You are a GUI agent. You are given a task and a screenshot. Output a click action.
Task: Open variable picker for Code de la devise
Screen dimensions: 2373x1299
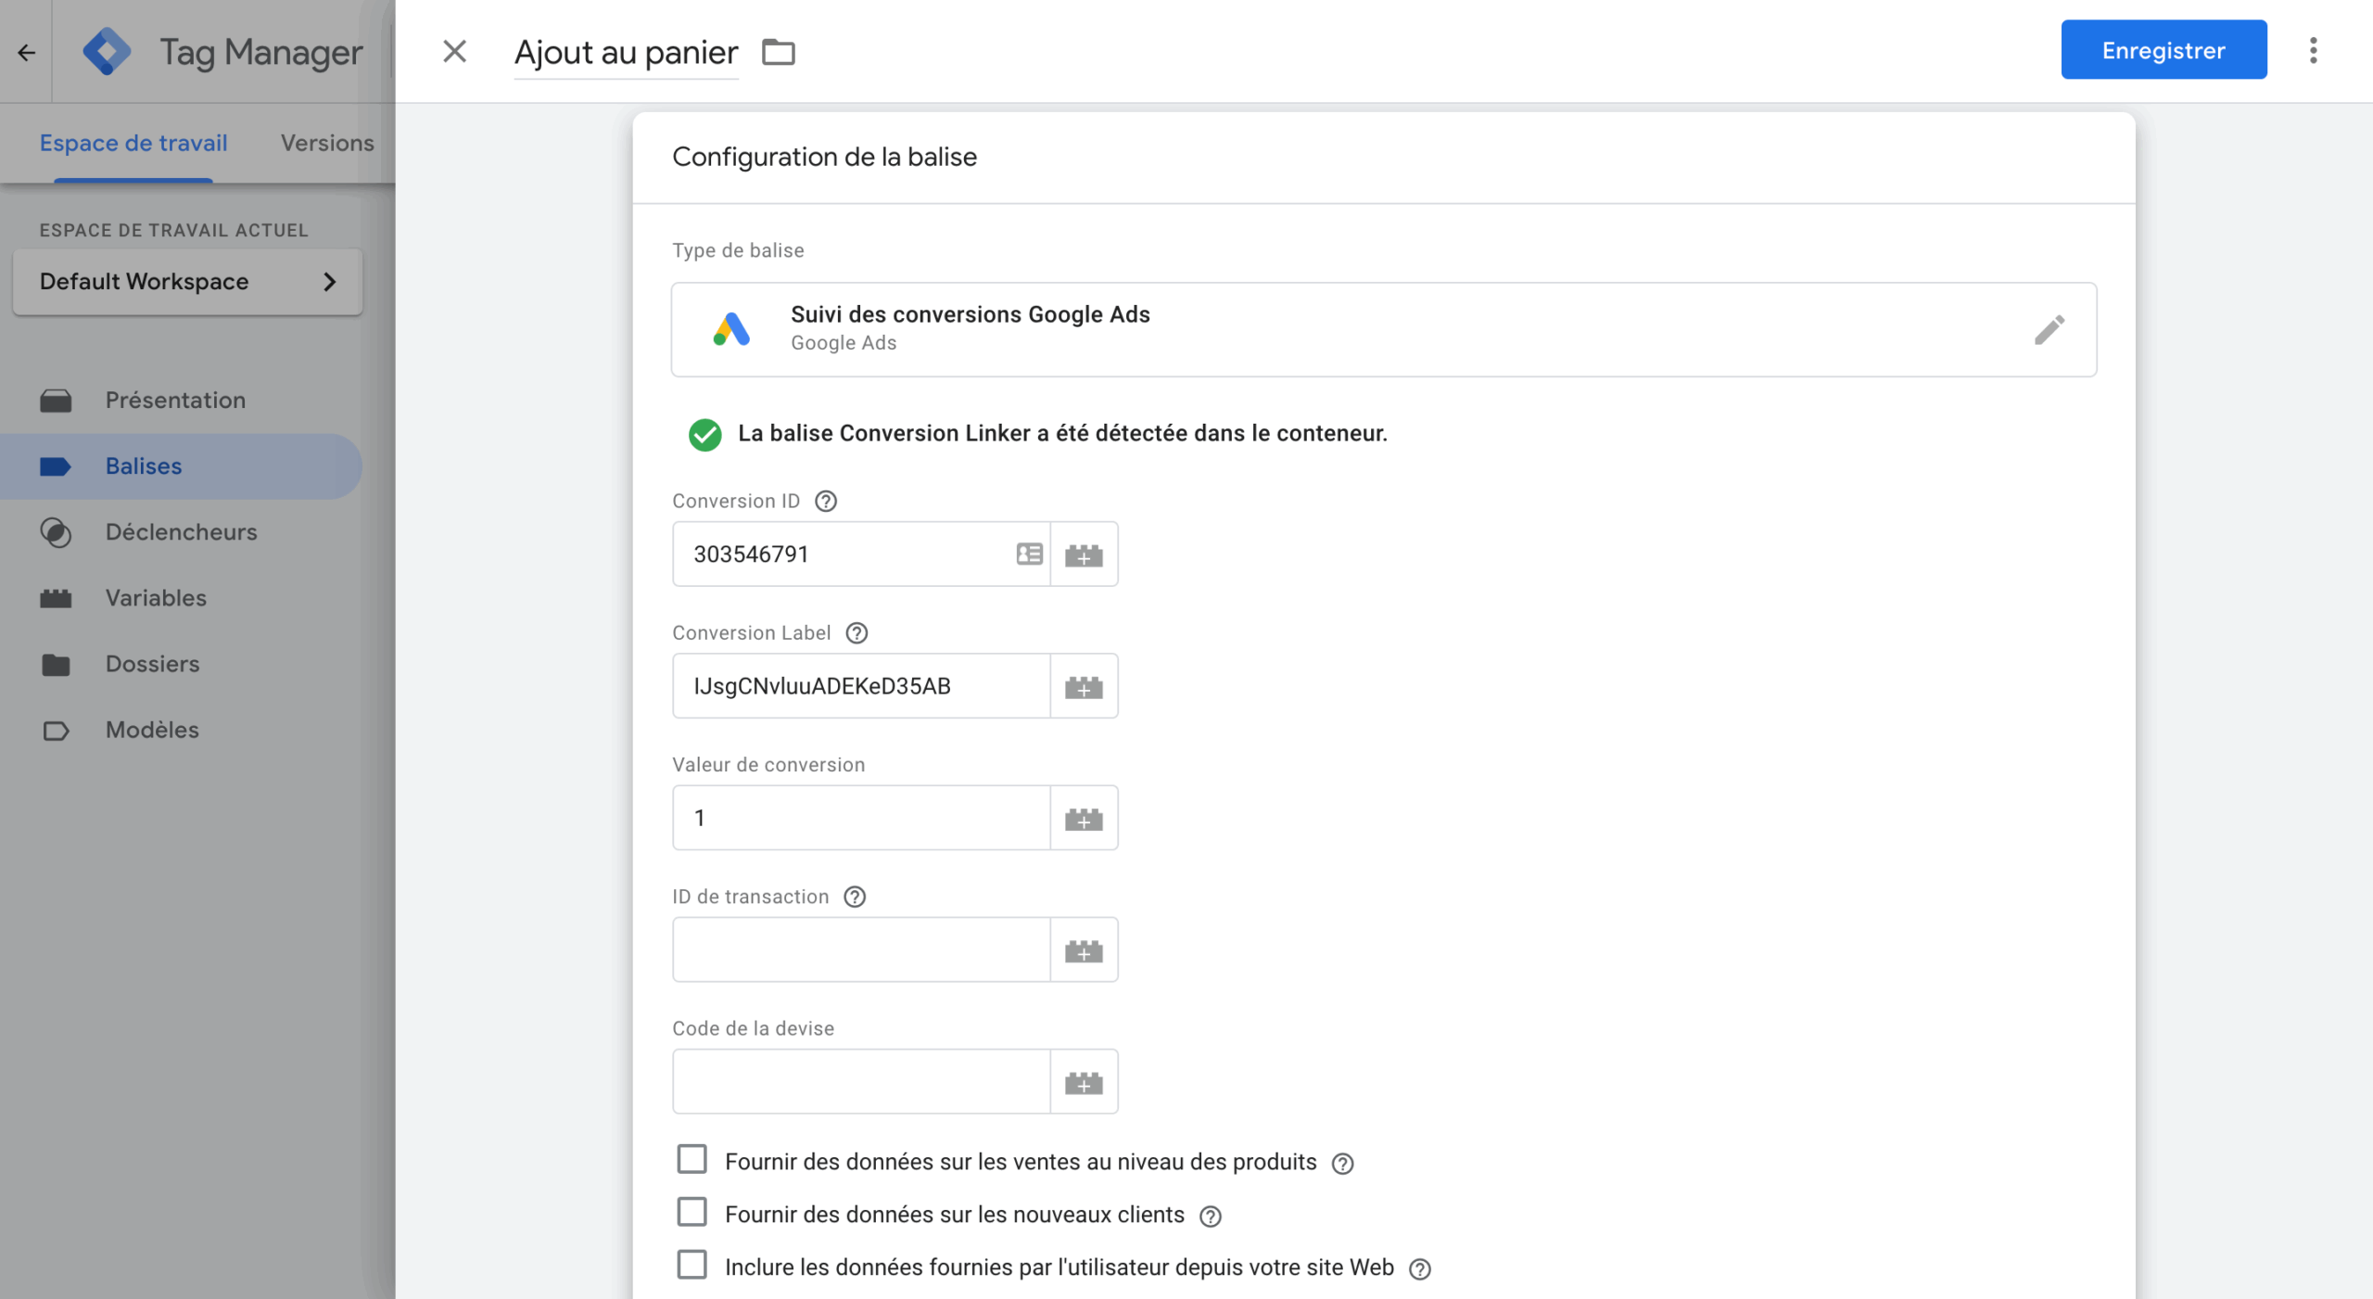click(x=1083, y=1082)
